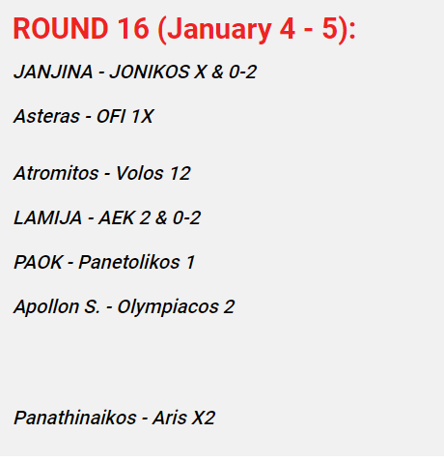Select the Asteras team name
Viewport: 444px width, 462px height.
pyautogui.click(x=46, y=116)
